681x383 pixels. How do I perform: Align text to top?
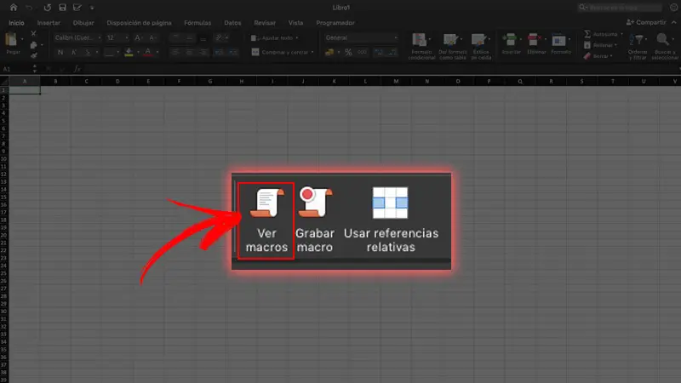[175, 38]
